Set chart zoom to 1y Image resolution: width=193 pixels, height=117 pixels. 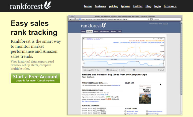click(x=99, y=39)
